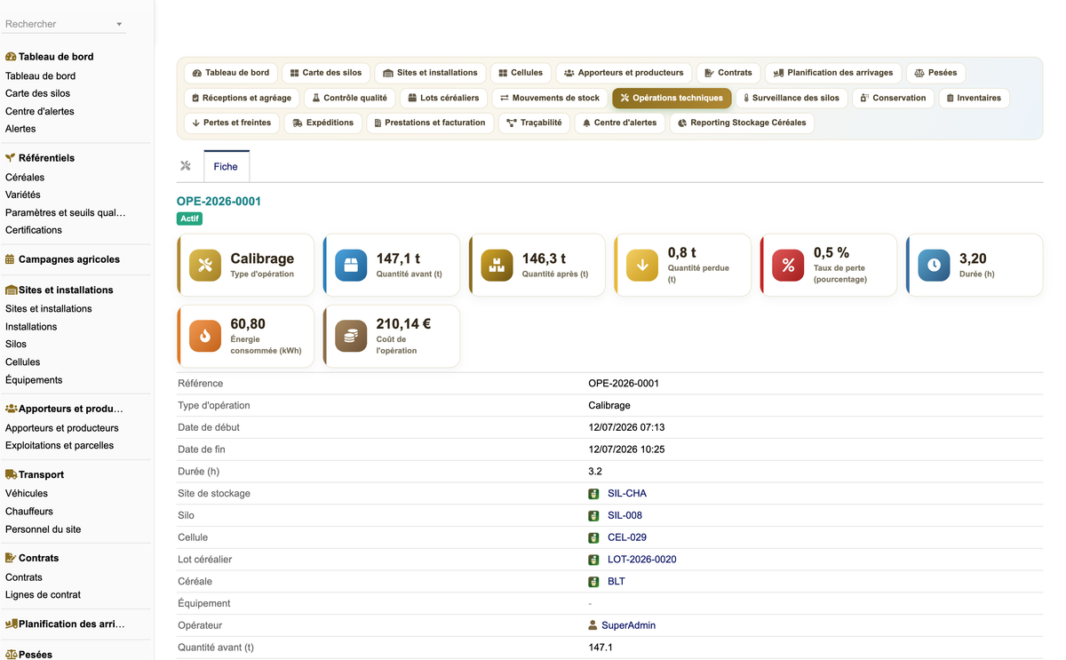Viewport: 1066px width, 660px height.
Task: Click the Coût de l'opération coins icon
Action: 351,337
